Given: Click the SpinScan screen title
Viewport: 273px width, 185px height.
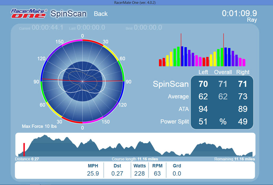Looking at the screenshot, I should [68, 14].
